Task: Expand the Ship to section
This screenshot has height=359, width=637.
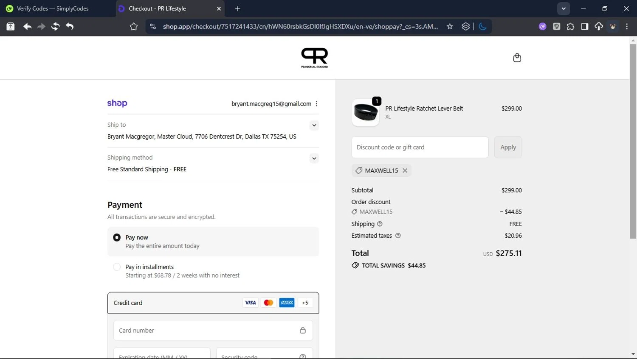Action: click(x=314, y=125)
